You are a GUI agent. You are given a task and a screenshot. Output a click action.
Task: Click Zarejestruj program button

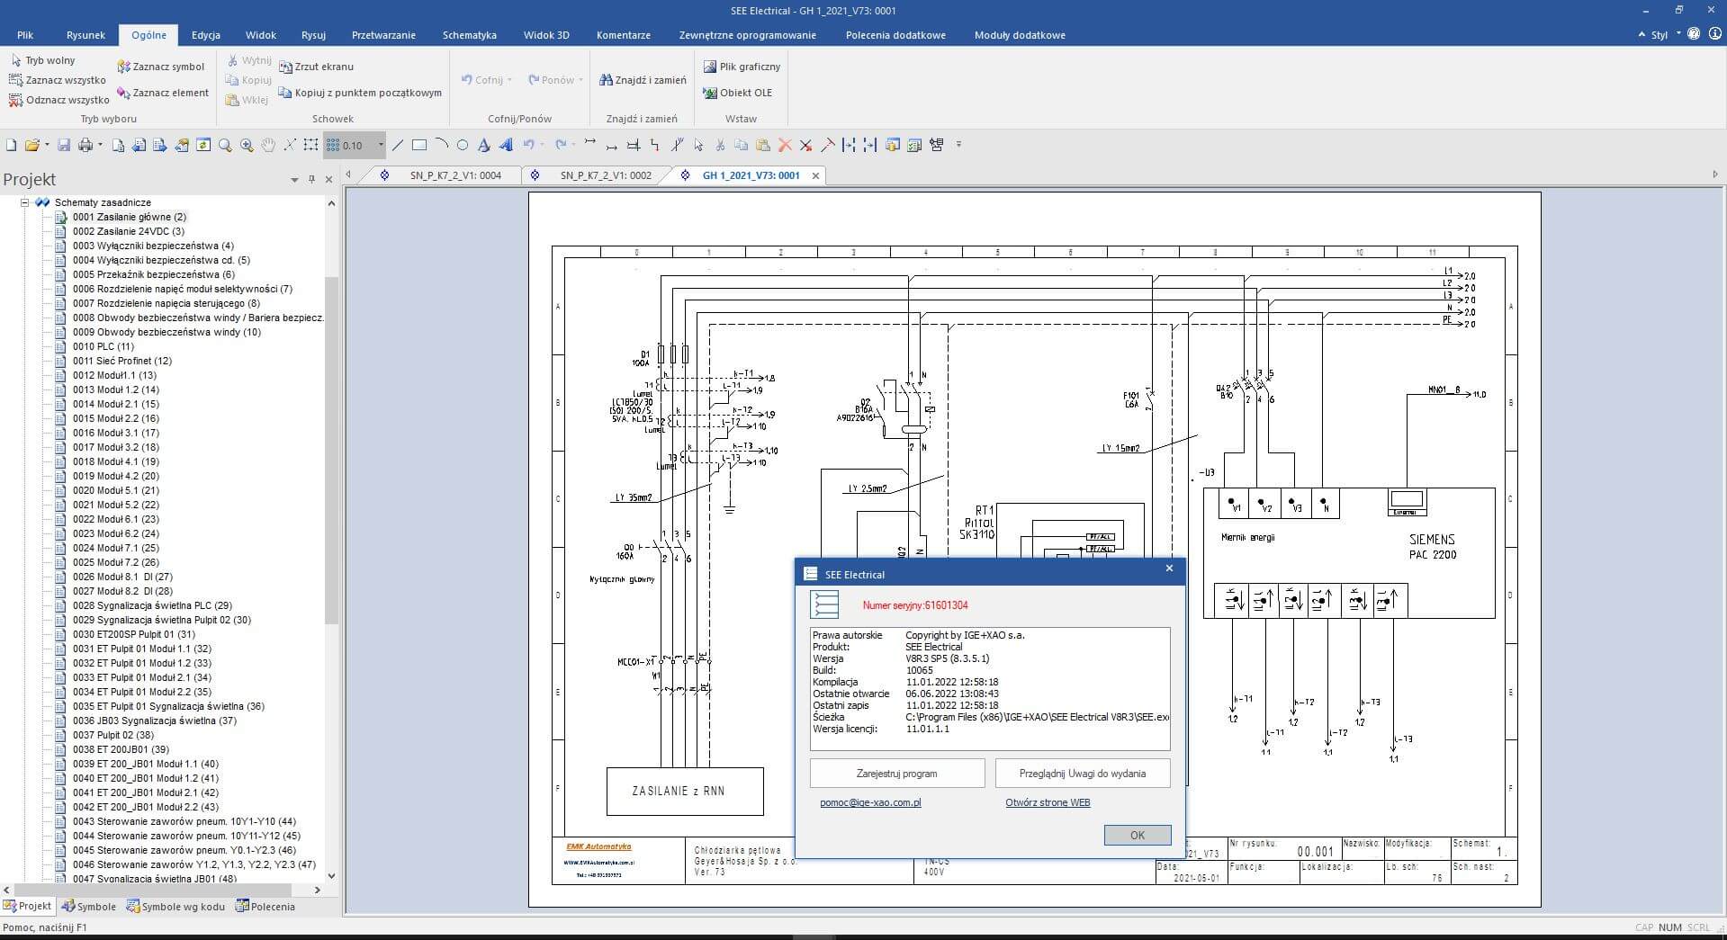tap(896, 774)
